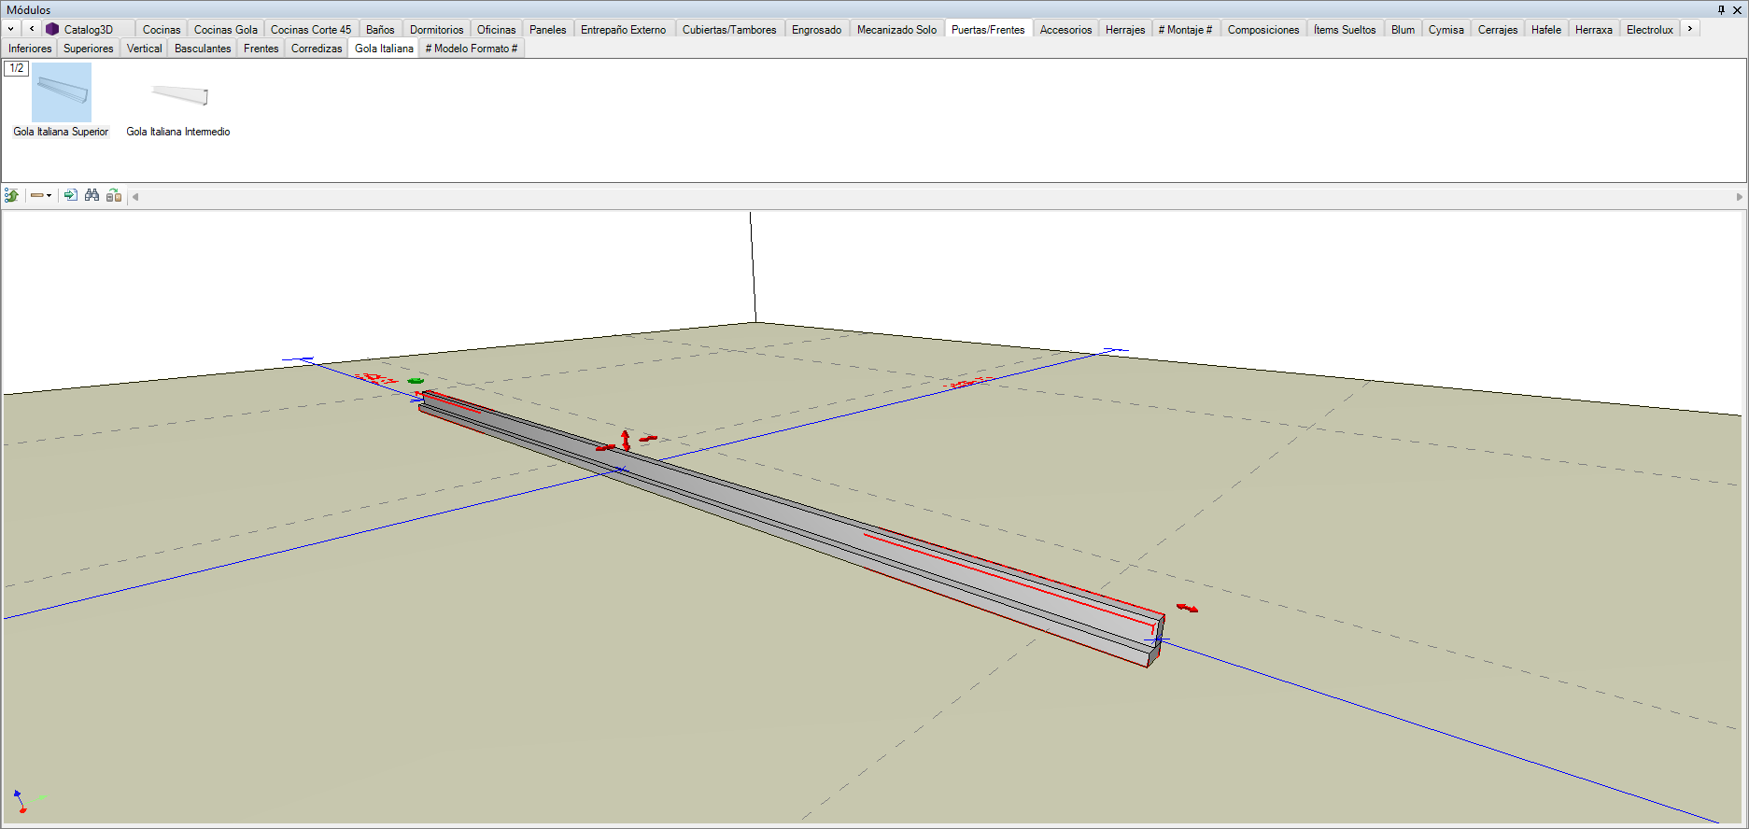Open the panel shape dropdown
Image resolution: width=1749 pixels, height=829 pixels.
tap(41, 195)
